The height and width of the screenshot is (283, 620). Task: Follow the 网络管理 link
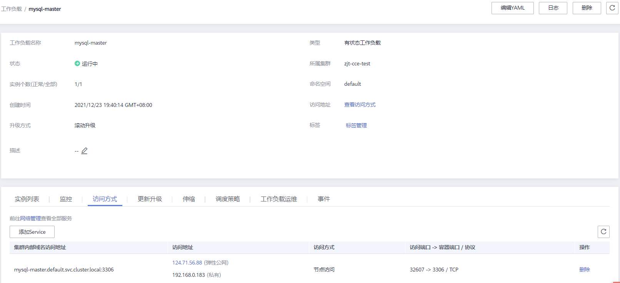(30, 218)
